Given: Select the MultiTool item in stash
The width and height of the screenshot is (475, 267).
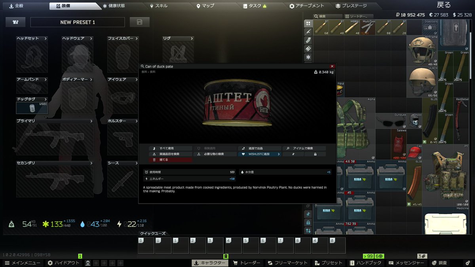Looking at the screenshot, I should coord(367,27).
